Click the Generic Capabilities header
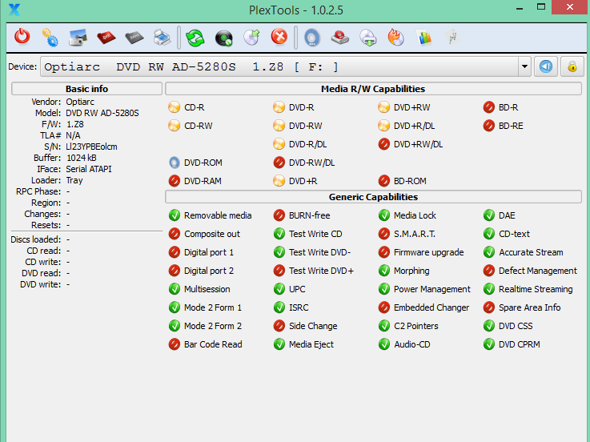 pyautogui.click(x=373, y=197)
